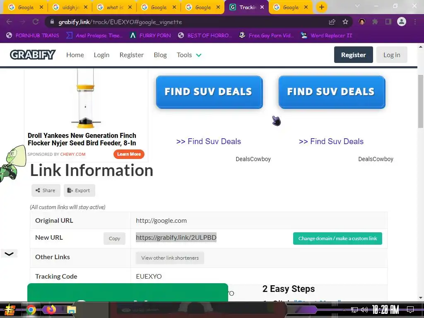Open the notification center icon

[x=410, y=310]
